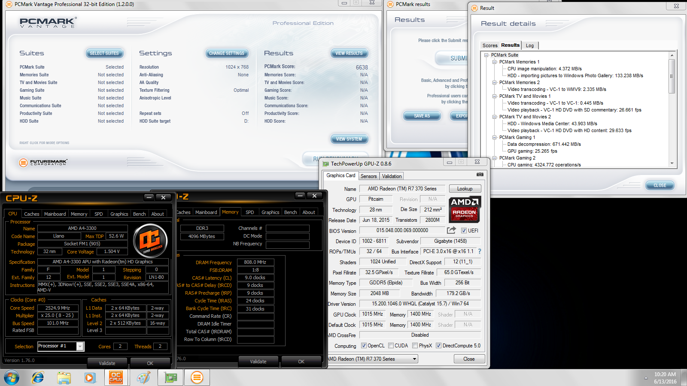
Task: Click the CPU-Z orange OC logo in the Name section
Action: pos(150,241)
